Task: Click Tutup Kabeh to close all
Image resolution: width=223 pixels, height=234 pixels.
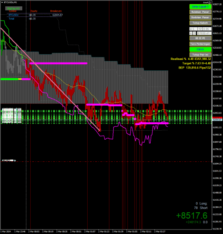Action: [x=200, y=23]
